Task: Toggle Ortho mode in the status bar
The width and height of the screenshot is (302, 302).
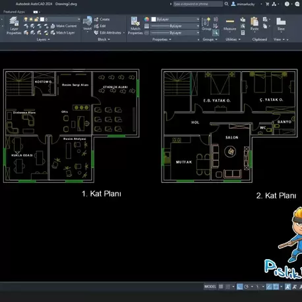Action: click(239, 287)
